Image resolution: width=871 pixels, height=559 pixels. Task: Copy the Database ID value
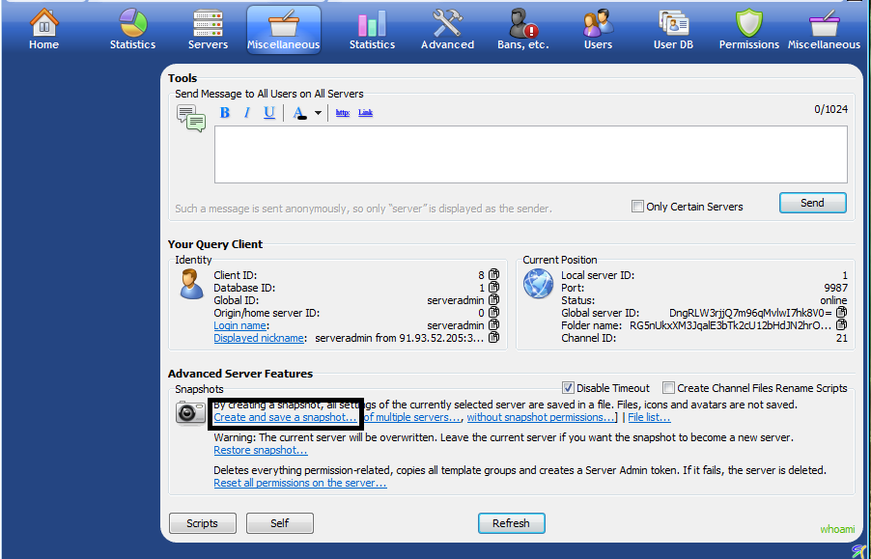click(x=493, y=288)
